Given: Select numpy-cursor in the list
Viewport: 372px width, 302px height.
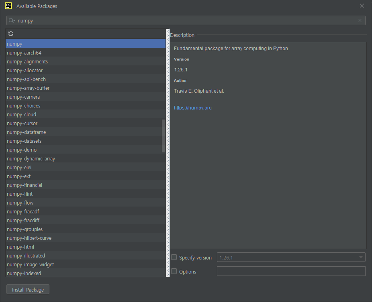Looking at the screenshot, I should click(86, 123).
